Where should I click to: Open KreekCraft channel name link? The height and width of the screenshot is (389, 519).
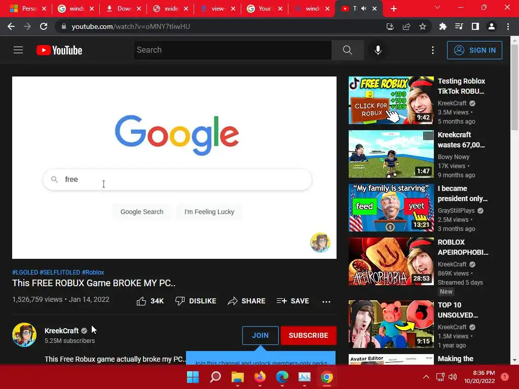61,331
